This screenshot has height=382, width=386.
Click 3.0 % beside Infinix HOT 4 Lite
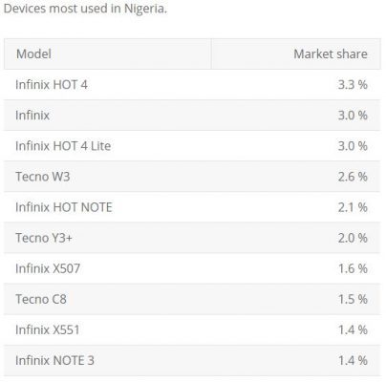tap(353, 146)
